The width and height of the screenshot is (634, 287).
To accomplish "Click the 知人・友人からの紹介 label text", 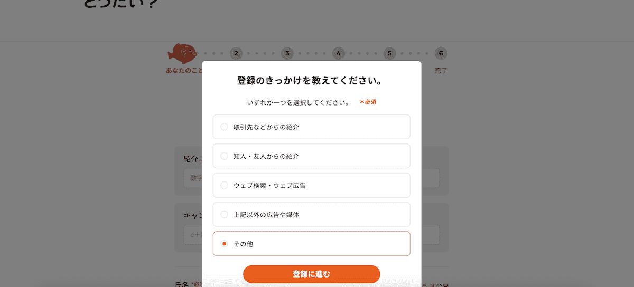I will tap(266, 156).
